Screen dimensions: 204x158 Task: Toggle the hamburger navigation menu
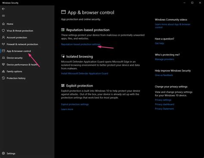click(x=3, y=16)
